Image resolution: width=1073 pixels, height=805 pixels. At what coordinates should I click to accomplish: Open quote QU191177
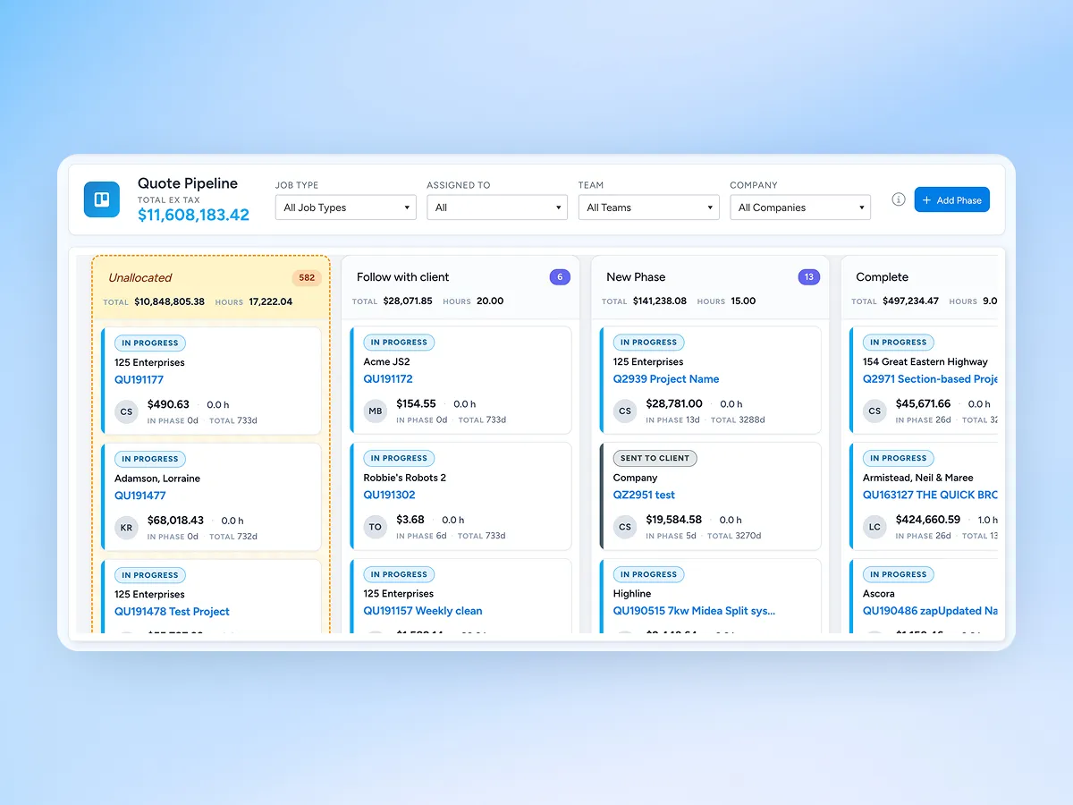point(139,379)
